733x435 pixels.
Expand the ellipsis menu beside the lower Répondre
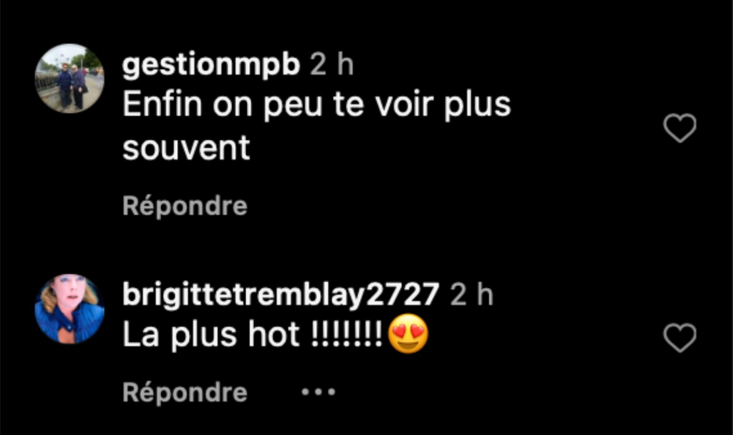[318, 392]
